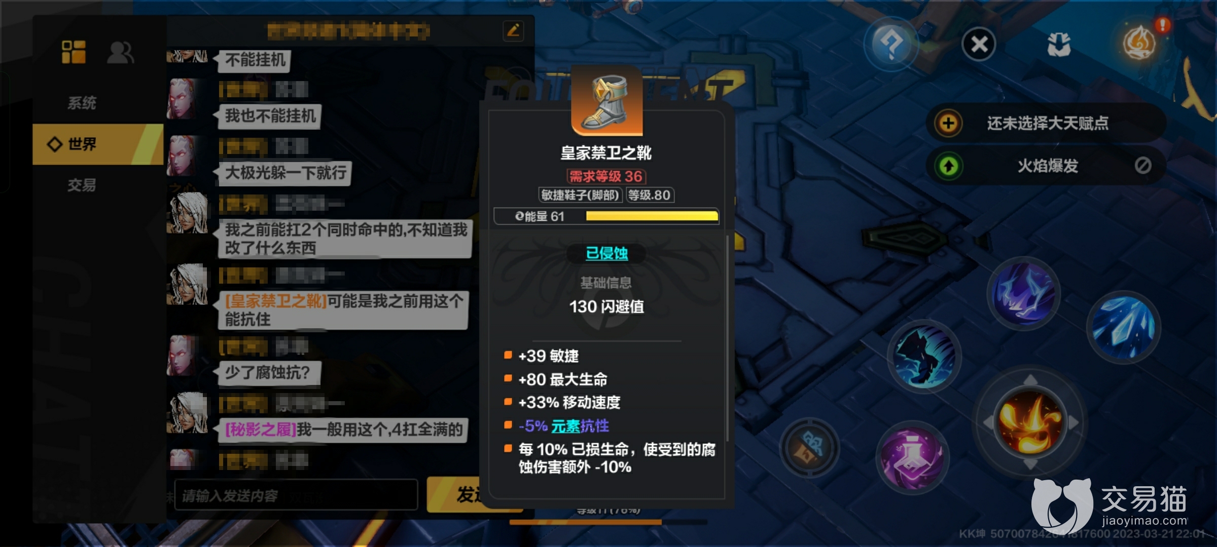Tap the round X close icon
The image size is (1217, 547).
(x=979, y=44)
